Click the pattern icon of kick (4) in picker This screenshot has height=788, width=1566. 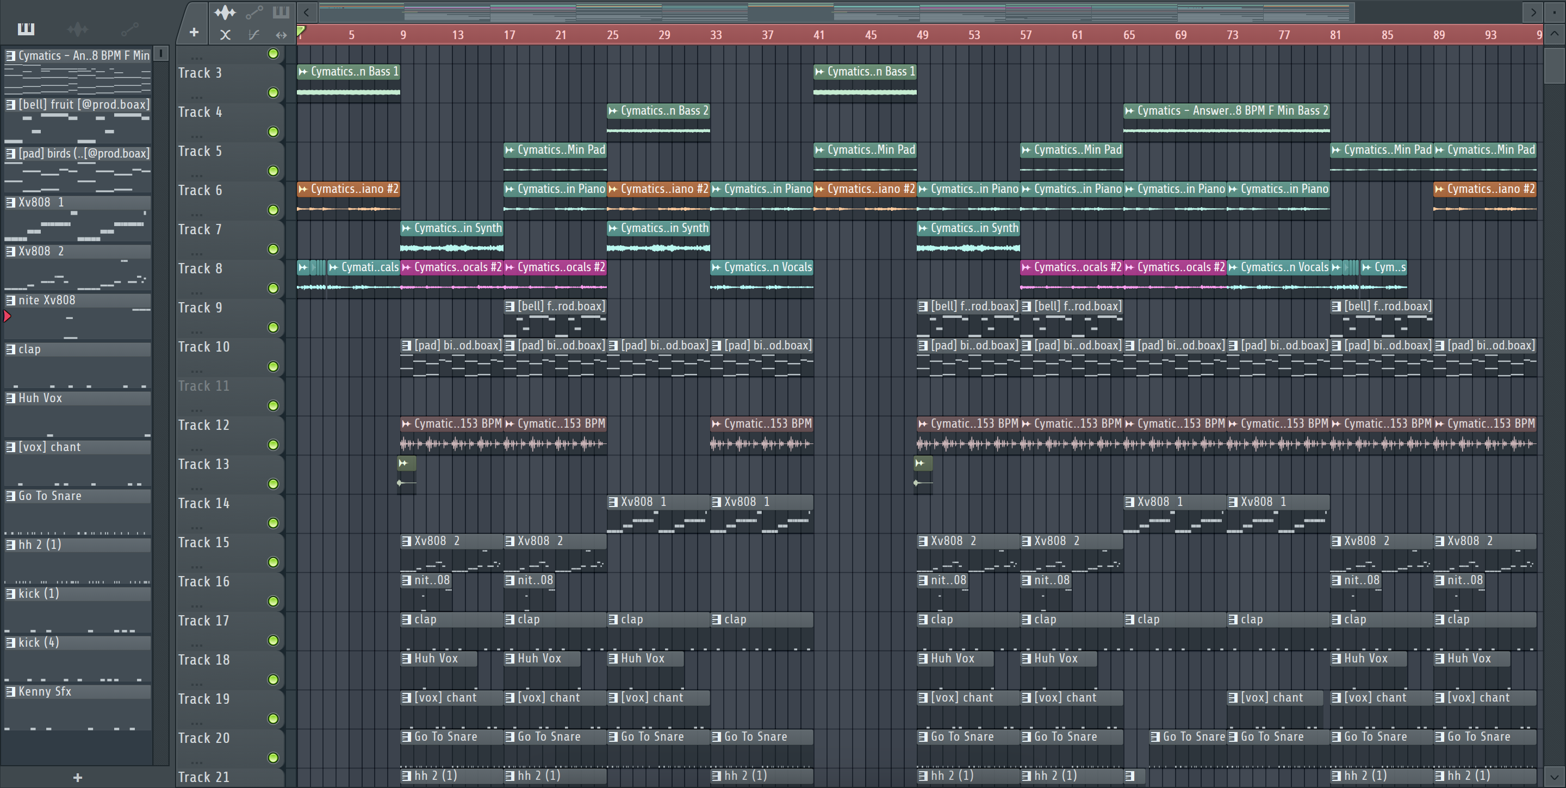(x=10, y=642)
